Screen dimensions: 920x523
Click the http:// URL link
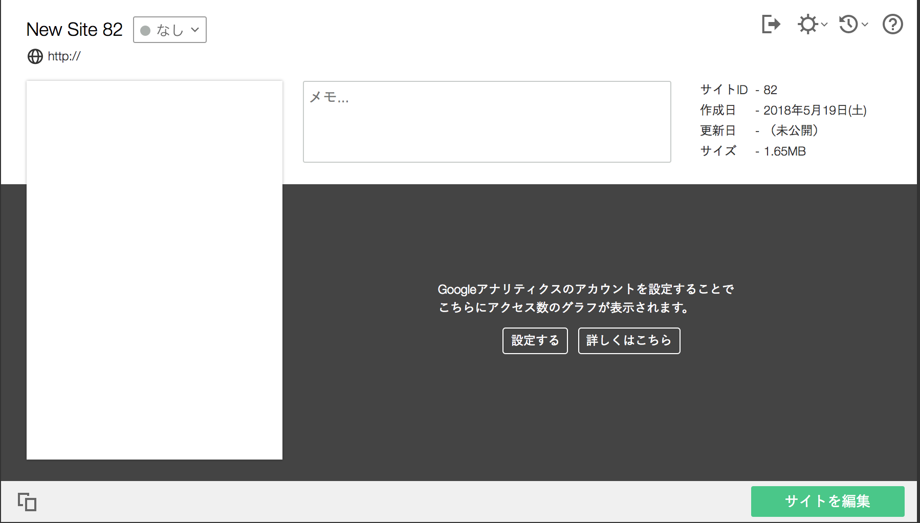point(63,56)
